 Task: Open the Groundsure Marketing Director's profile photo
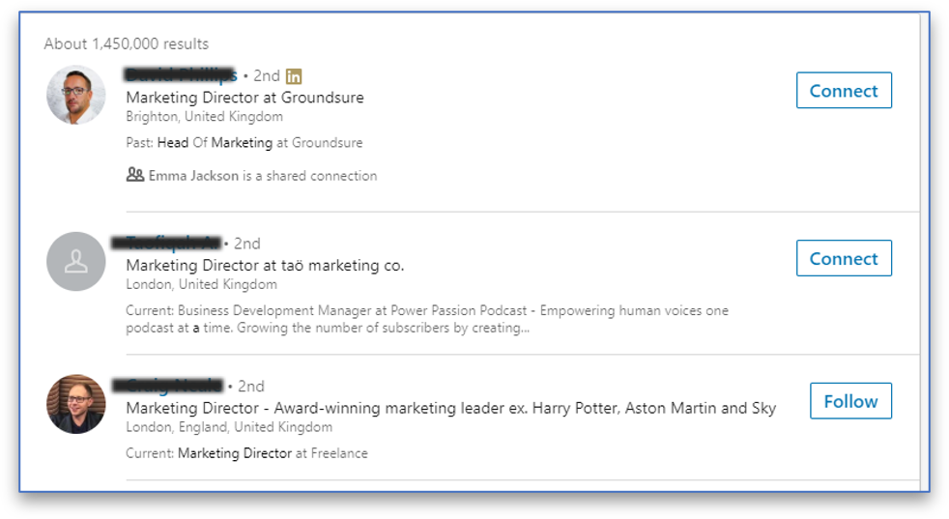tap(76, 95)
